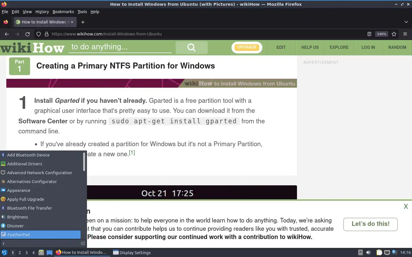Click the launcher list scrollbar
Viewport: 412px width, 257px height.
(x=84, y=162)
